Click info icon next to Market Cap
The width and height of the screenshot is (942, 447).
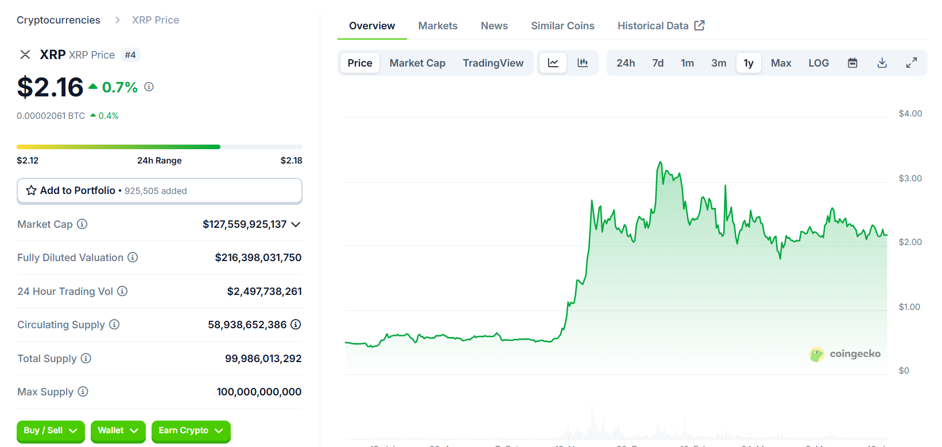82,224
